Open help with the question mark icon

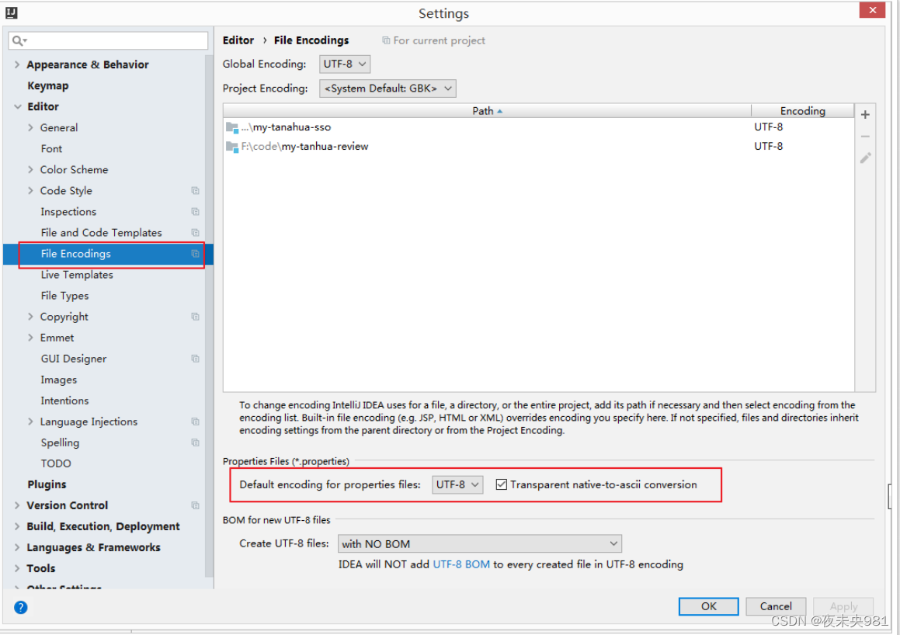21,608
